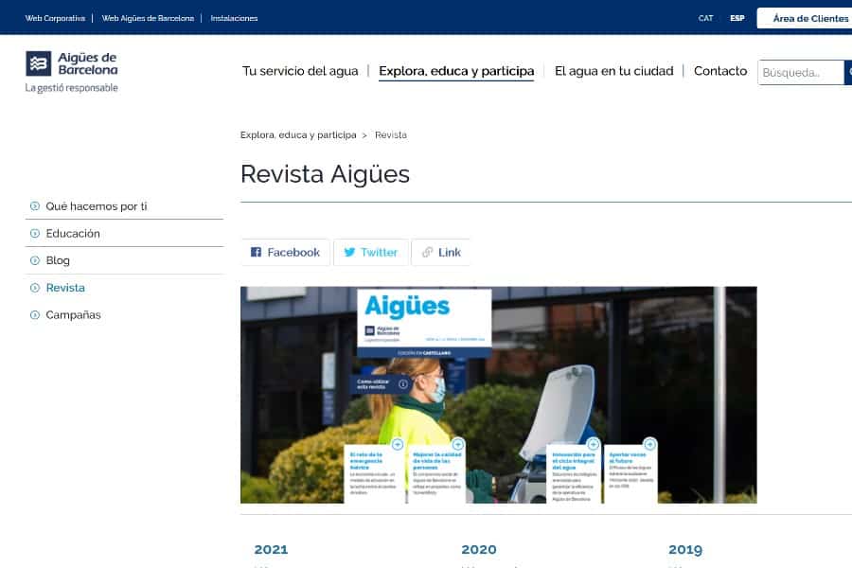Screen dimensions: 852x568
Task: Go to Área de Clientes
Action: (x=809, y=18)
